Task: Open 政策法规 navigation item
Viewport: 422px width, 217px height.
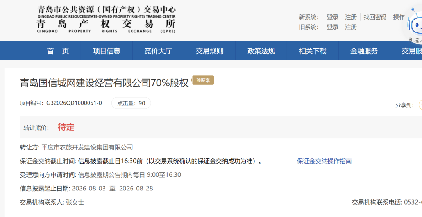Action: click(261, 51)
